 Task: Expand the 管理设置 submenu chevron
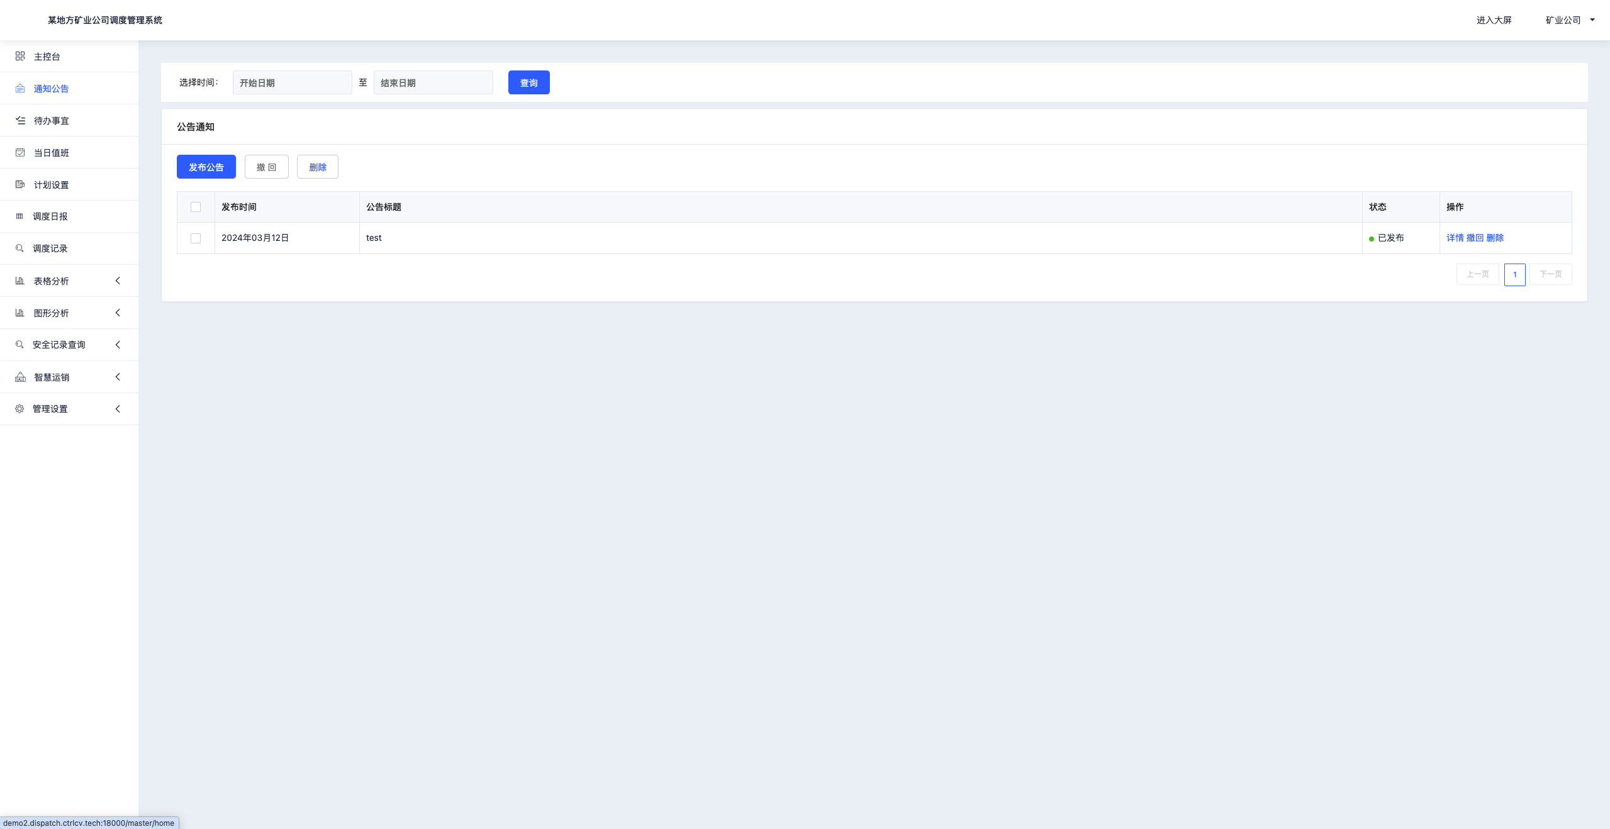point(118,409)
